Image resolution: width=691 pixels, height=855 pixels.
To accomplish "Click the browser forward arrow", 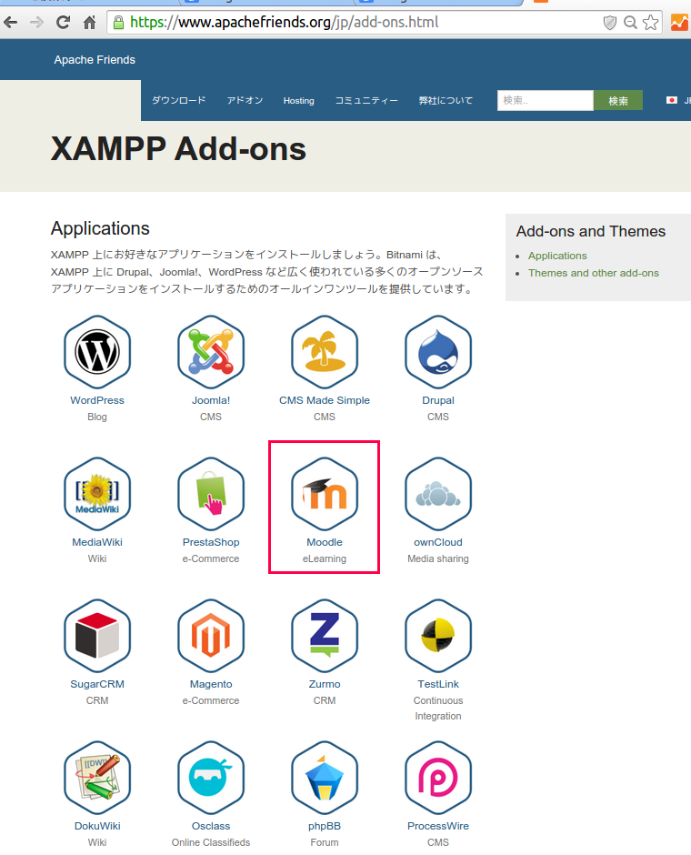I will point(36,23).
